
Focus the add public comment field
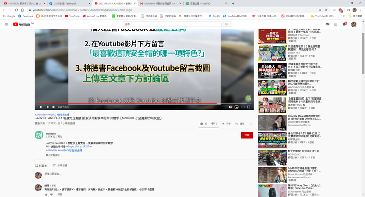pos(149,174)
